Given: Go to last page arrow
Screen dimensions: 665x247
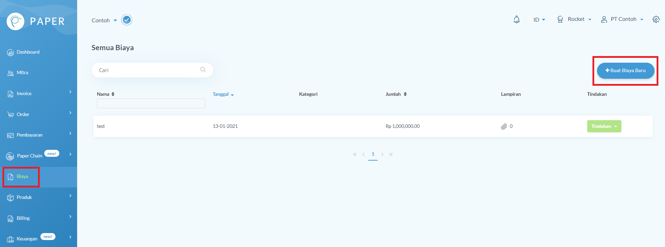Looking at the screenshot, I should (391, 154).
